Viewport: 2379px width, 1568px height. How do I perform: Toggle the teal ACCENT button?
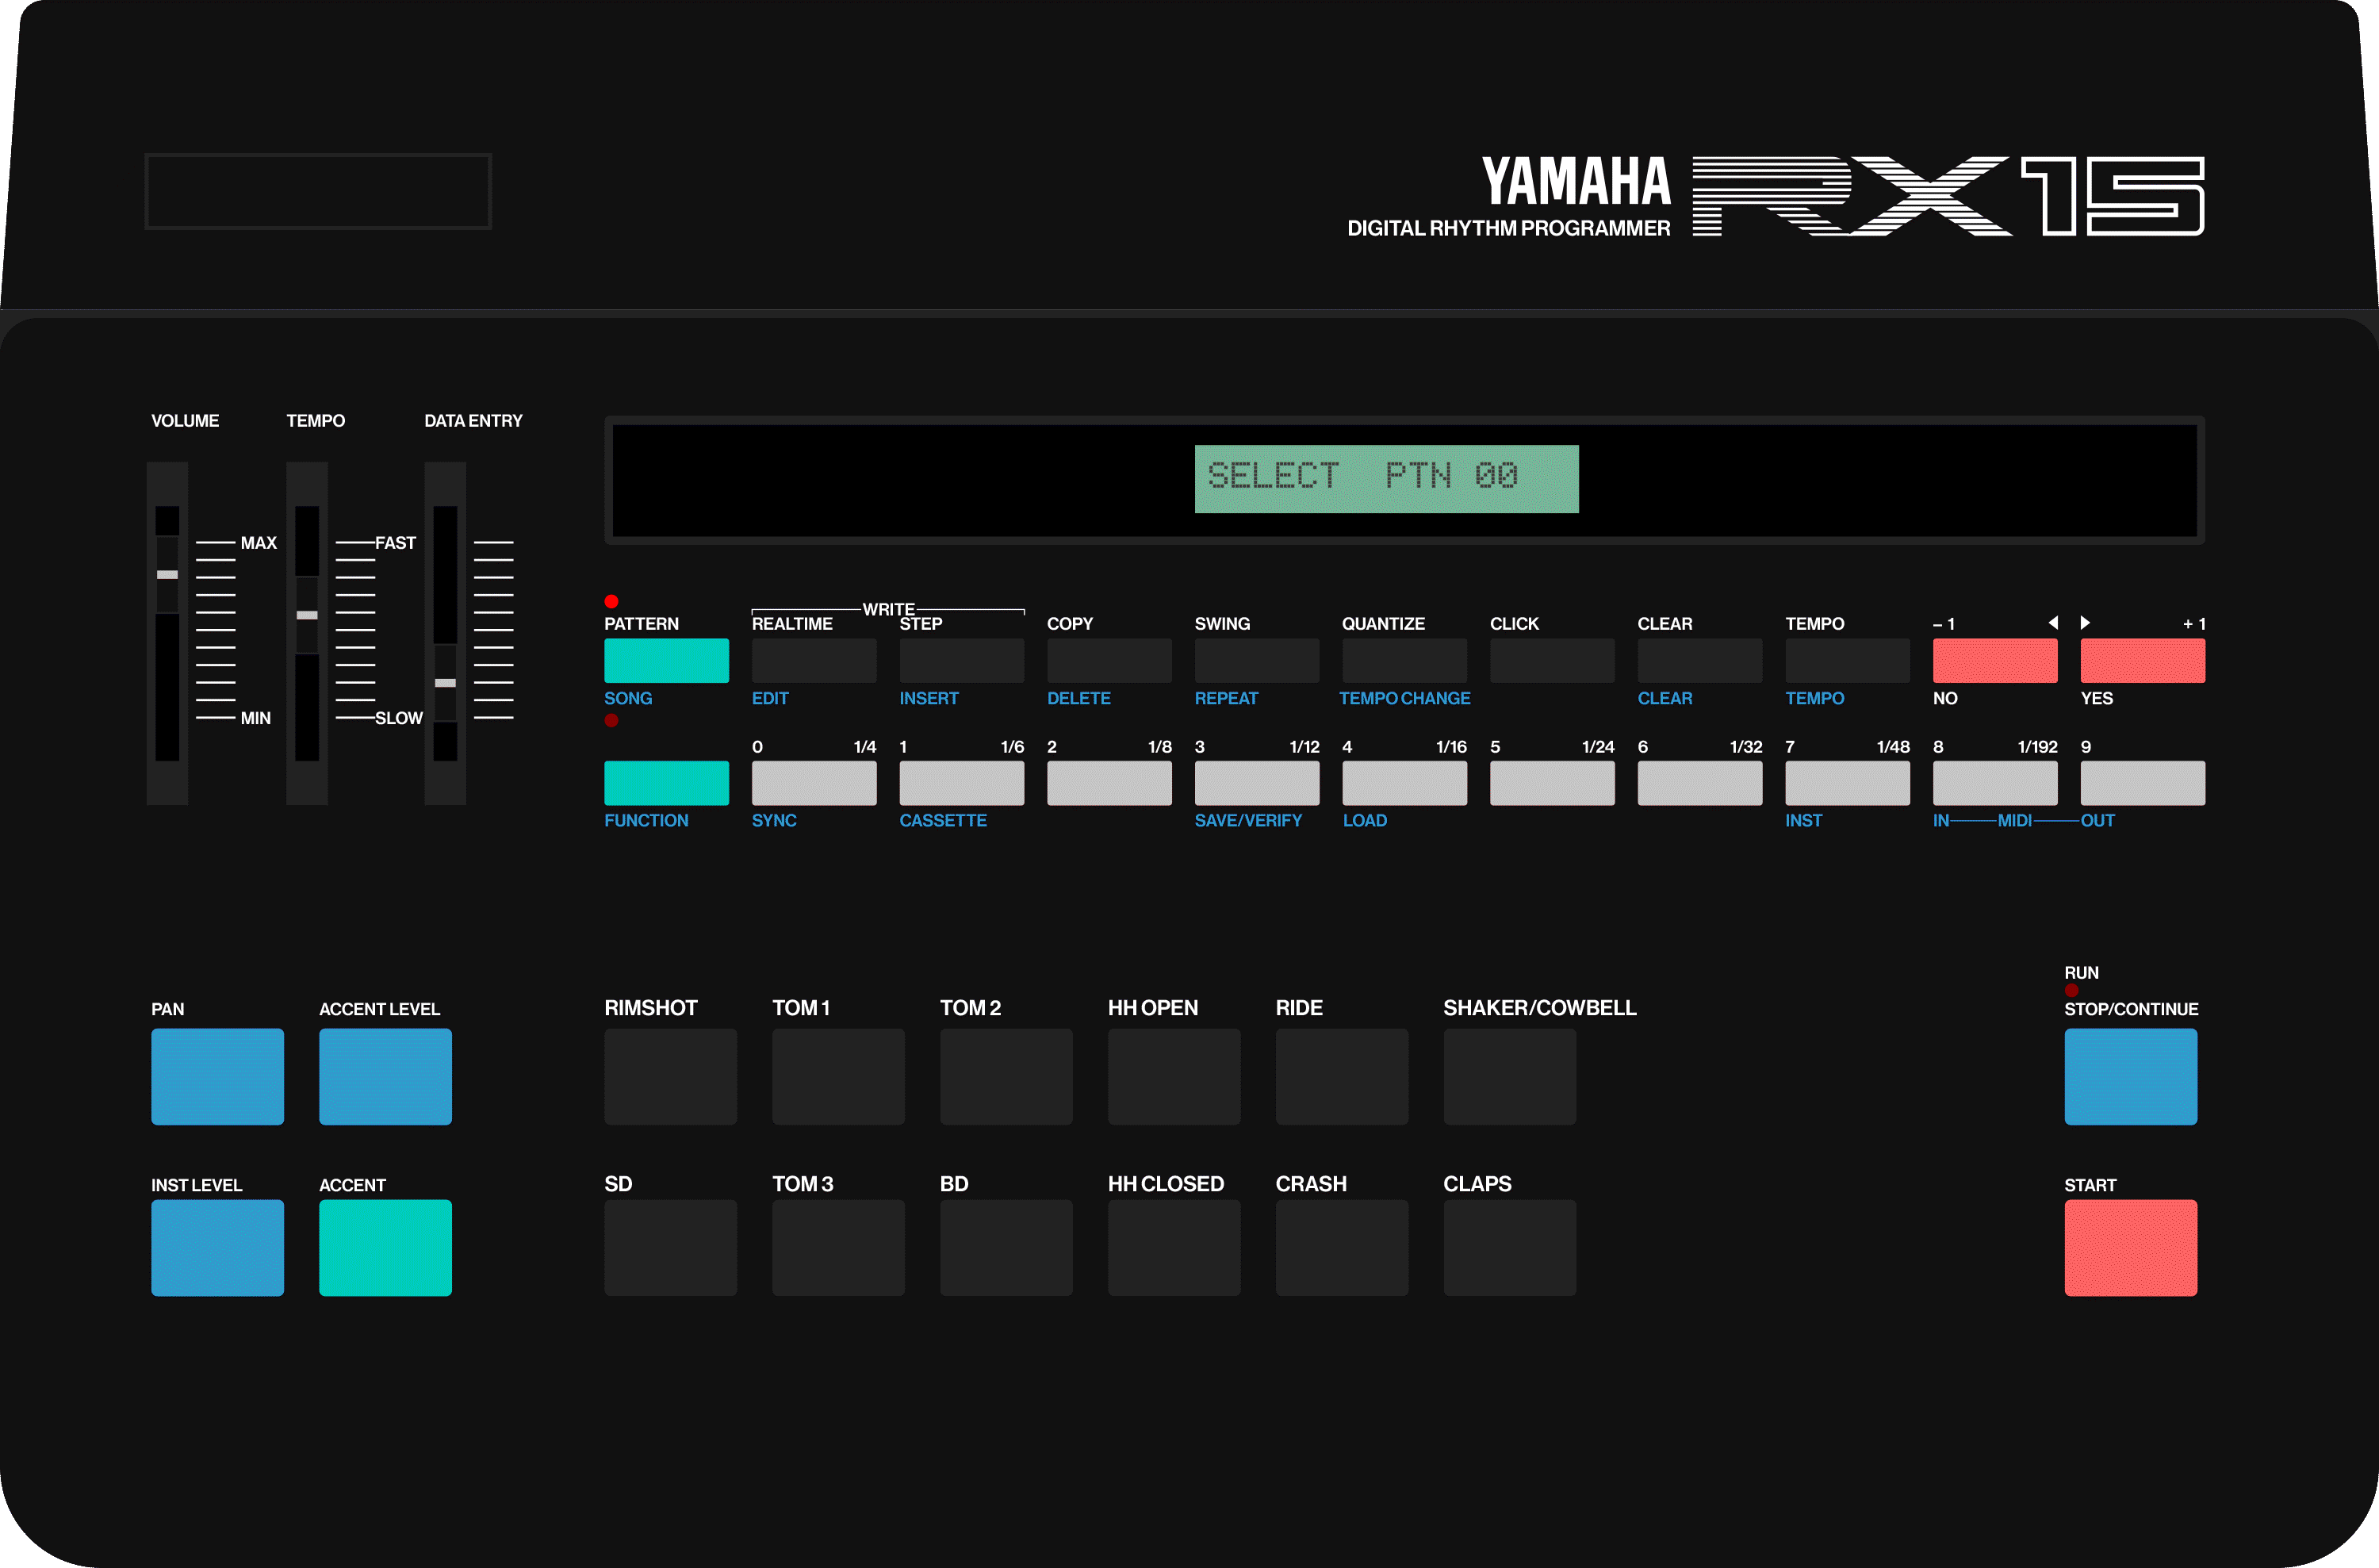tap(386, 1248)
